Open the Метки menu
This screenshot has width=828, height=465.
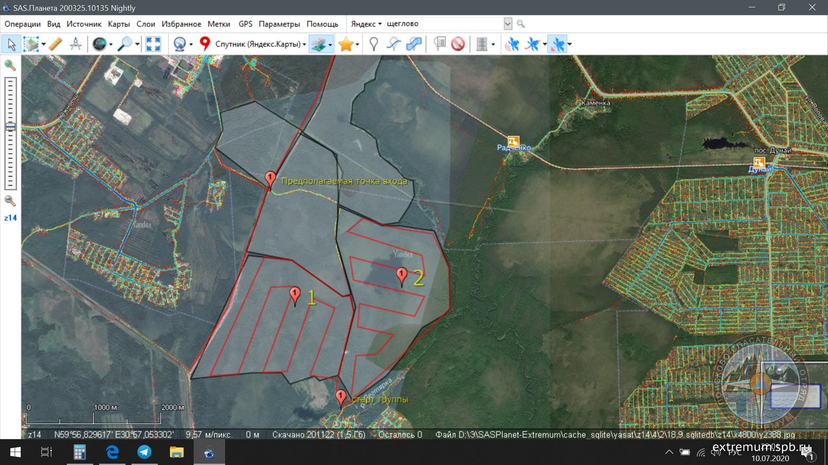219,24
